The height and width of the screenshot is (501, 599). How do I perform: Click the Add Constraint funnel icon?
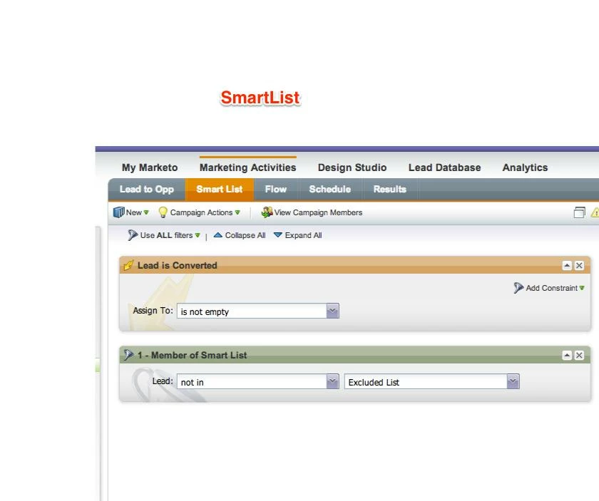[x=518, y=288]
